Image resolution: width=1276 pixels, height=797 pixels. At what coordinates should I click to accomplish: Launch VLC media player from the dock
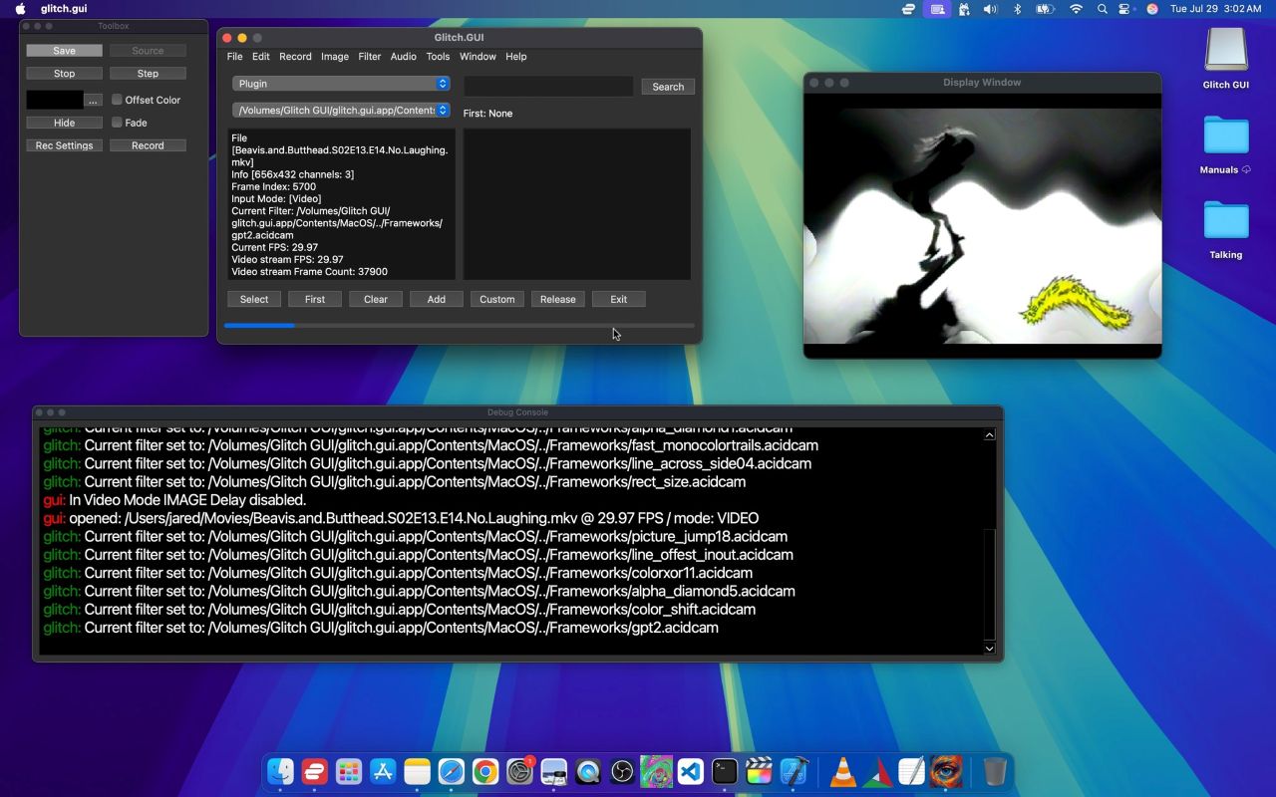click(843, 771)
